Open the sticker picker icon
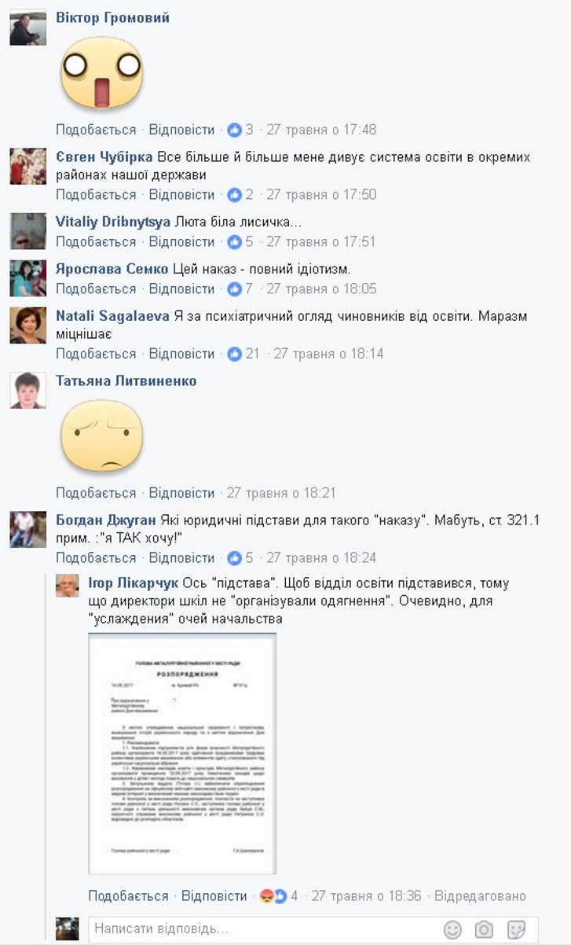Screen dimensions: 571x945 (x=516, y=929)
